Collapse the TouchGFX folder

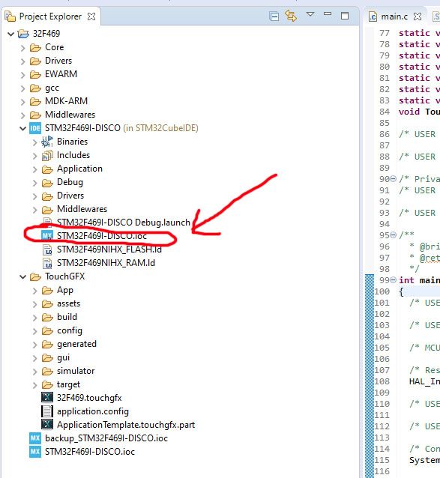pyautogui.click(x=22, y=276)
